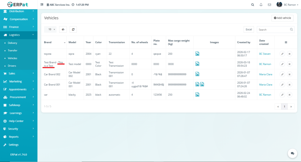This screenshot has width=301, height=162.
Task: Delete the Car Brand 002 row
Action: click(289, 74)
